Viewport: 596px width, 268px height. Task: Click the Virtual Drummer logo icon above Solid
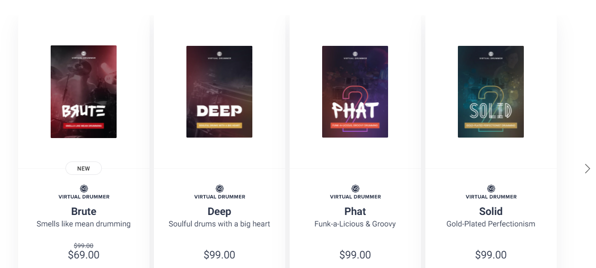click(x=491, y=189)
